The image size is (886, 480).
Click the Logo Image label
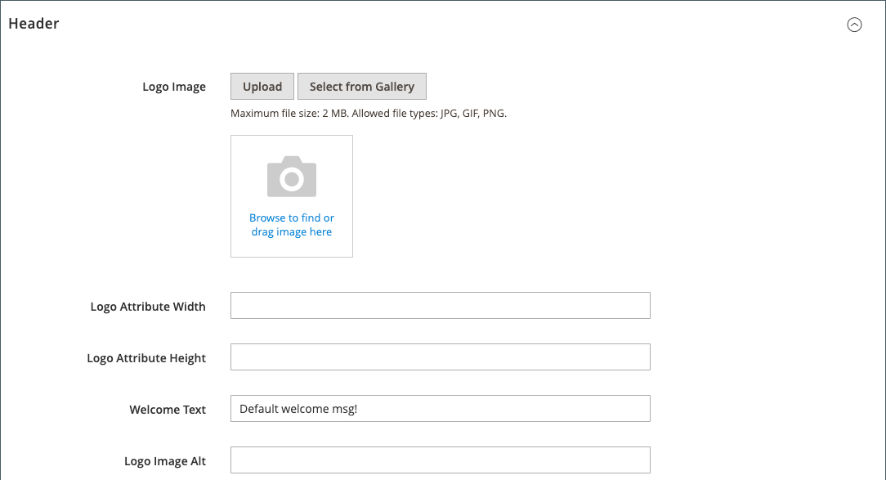174,87
